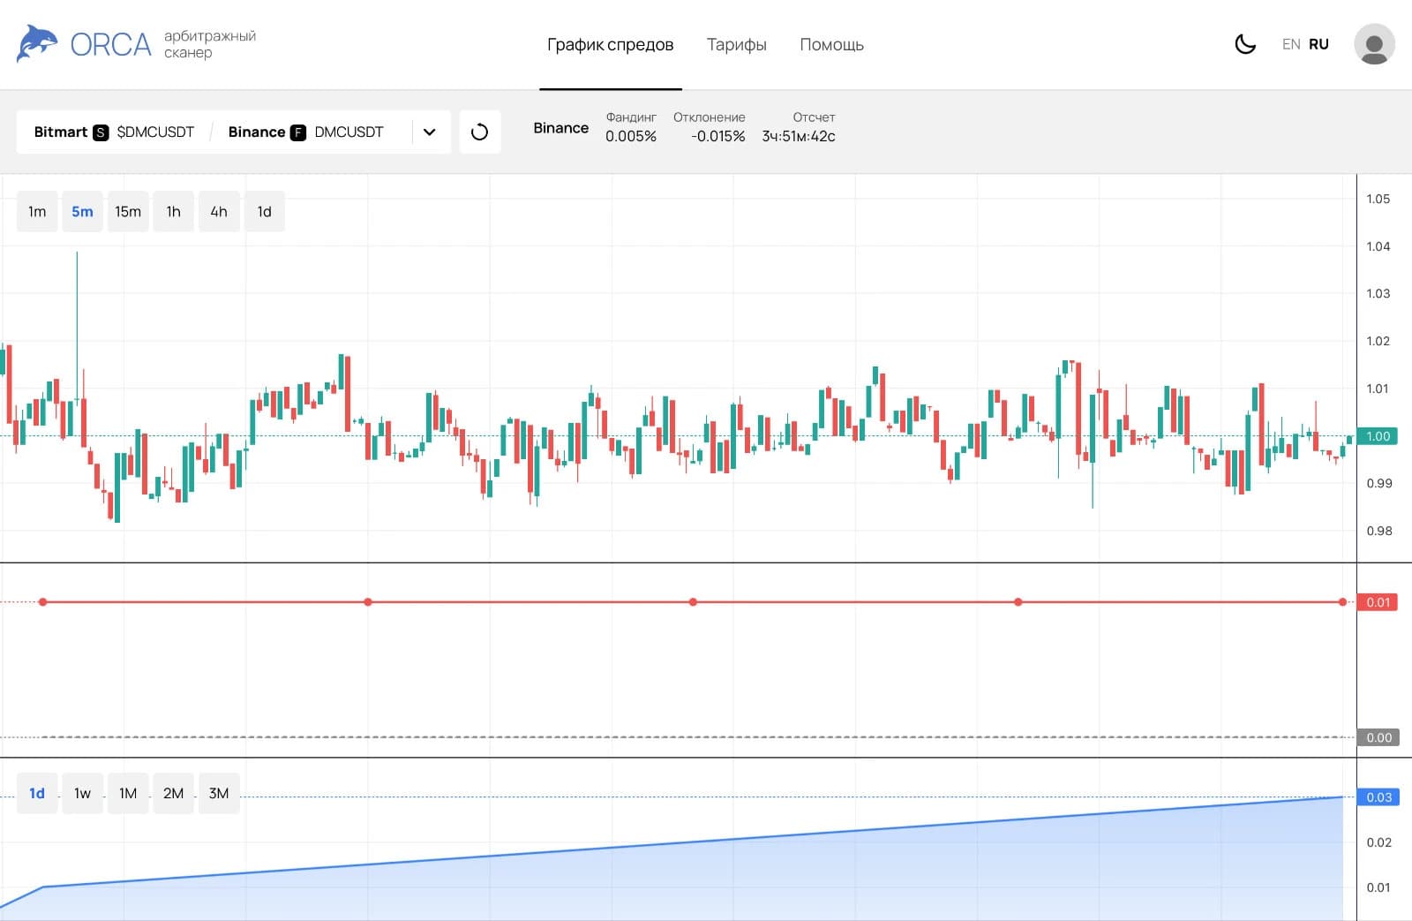This screenshot has height=921, width=1412.
Task: Set lower chart range to 3M
Action: click(x=219, y=793)
